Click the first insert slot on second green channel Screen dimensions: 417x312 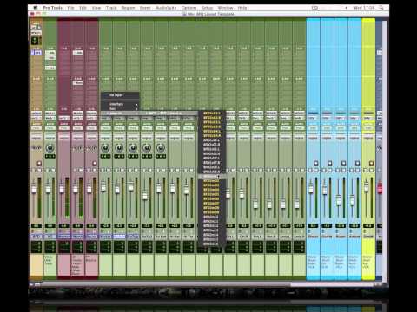(x=50, y=53)
